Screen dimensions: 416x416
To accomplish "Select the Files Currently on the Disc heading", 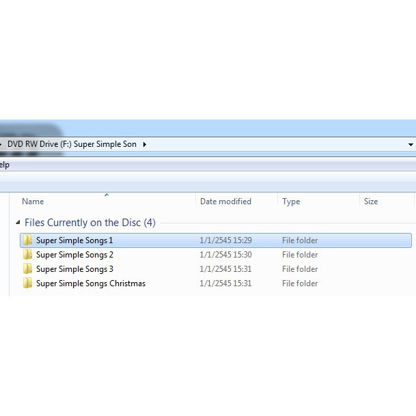I will click(x=89, y=223).
